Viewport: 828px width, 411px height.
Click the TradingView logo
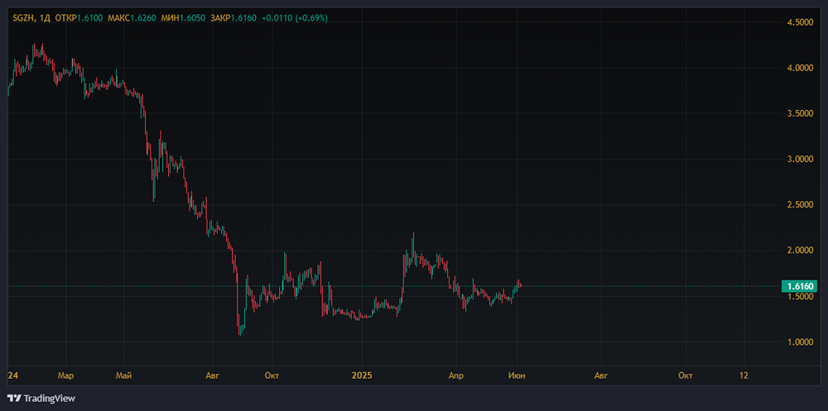click(x=41, y=399)
